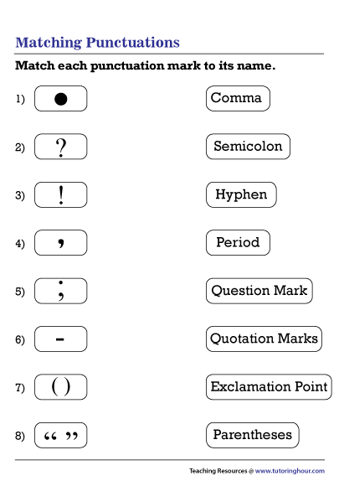Select the hyphen dash symbol box

point(61,339)
